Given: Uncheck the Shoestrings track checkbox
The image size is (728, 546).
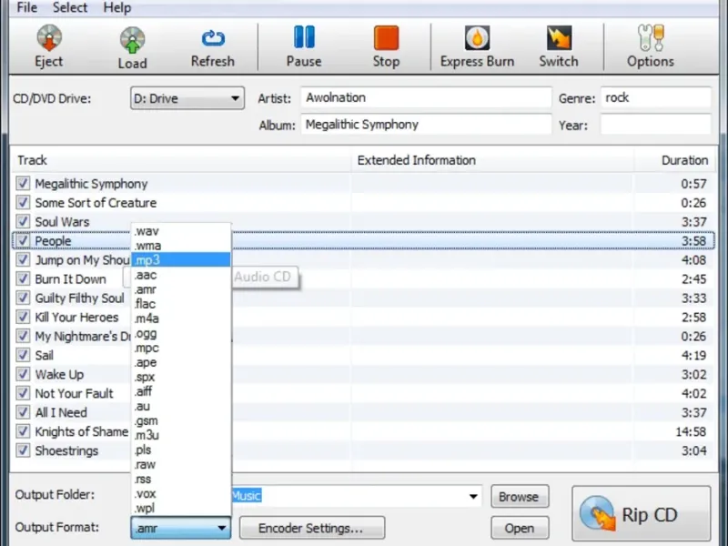Looking at the screenshot, I should click(x=23, y=450).
